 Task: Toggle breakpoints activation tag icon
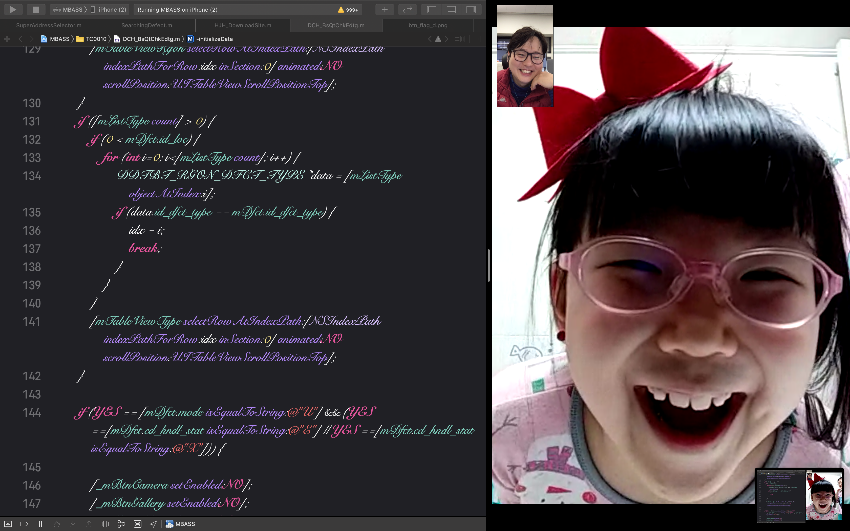tap(24, 524)
